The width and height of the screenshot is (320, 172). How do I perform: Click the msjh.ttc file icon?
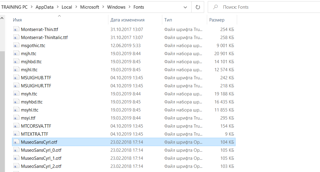(16, 53)
